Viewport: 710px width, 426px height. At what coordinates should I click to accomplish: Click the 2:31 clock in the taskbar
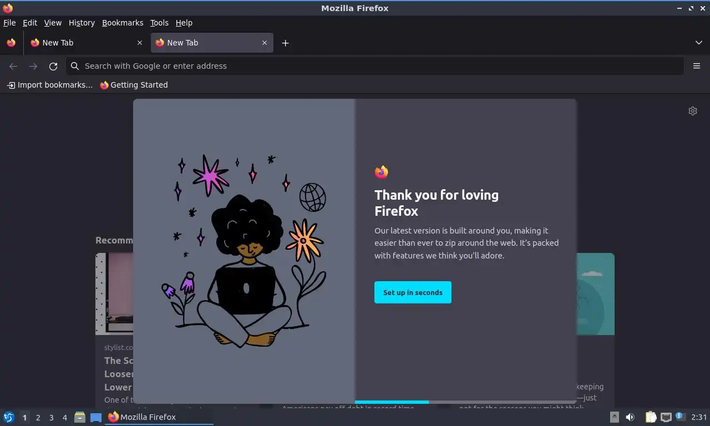pyautogui.click(x=699, y=417)
